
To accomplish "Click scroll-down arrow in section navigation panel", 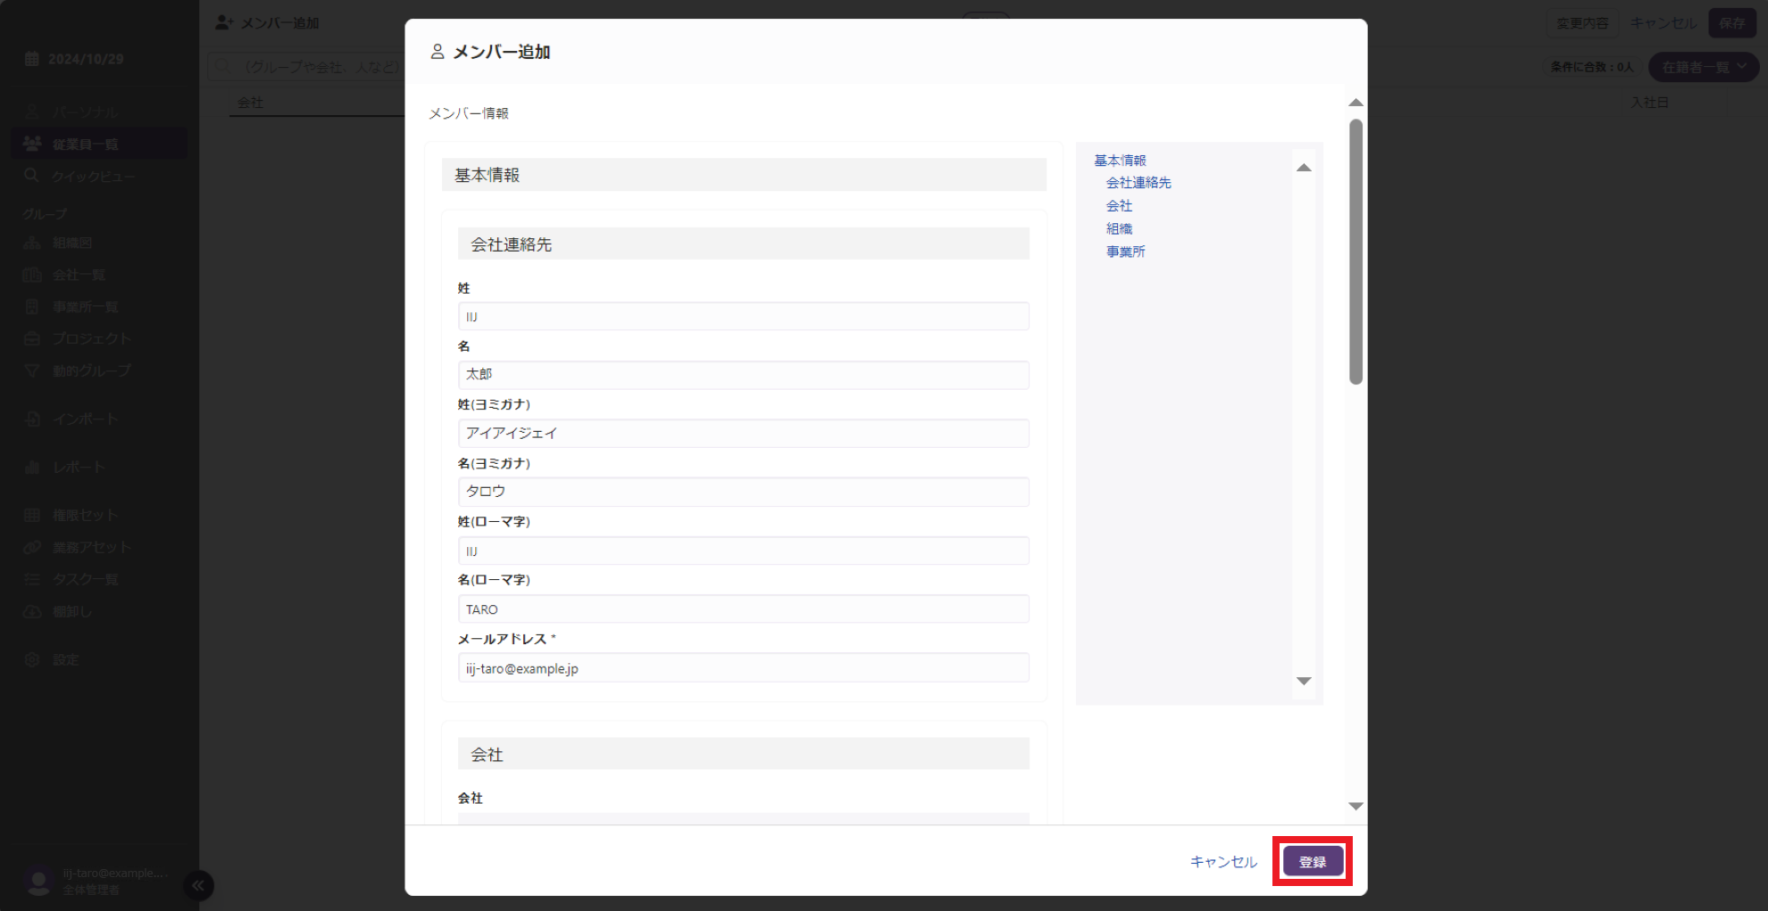I will click(x=1304, y=681).
